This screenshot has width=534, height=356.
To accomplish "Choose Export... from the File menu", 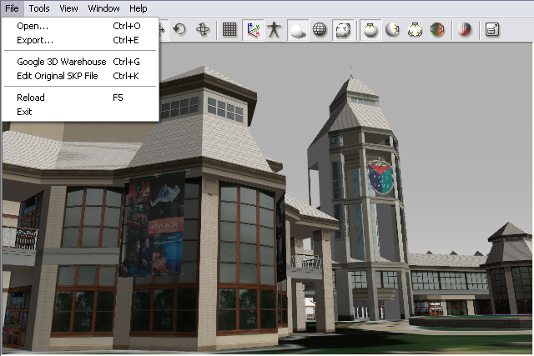I will click(35, 40).
